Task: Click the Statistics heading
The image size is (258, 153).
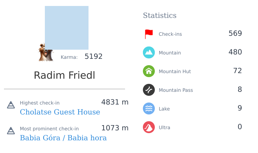Action: 160,15
